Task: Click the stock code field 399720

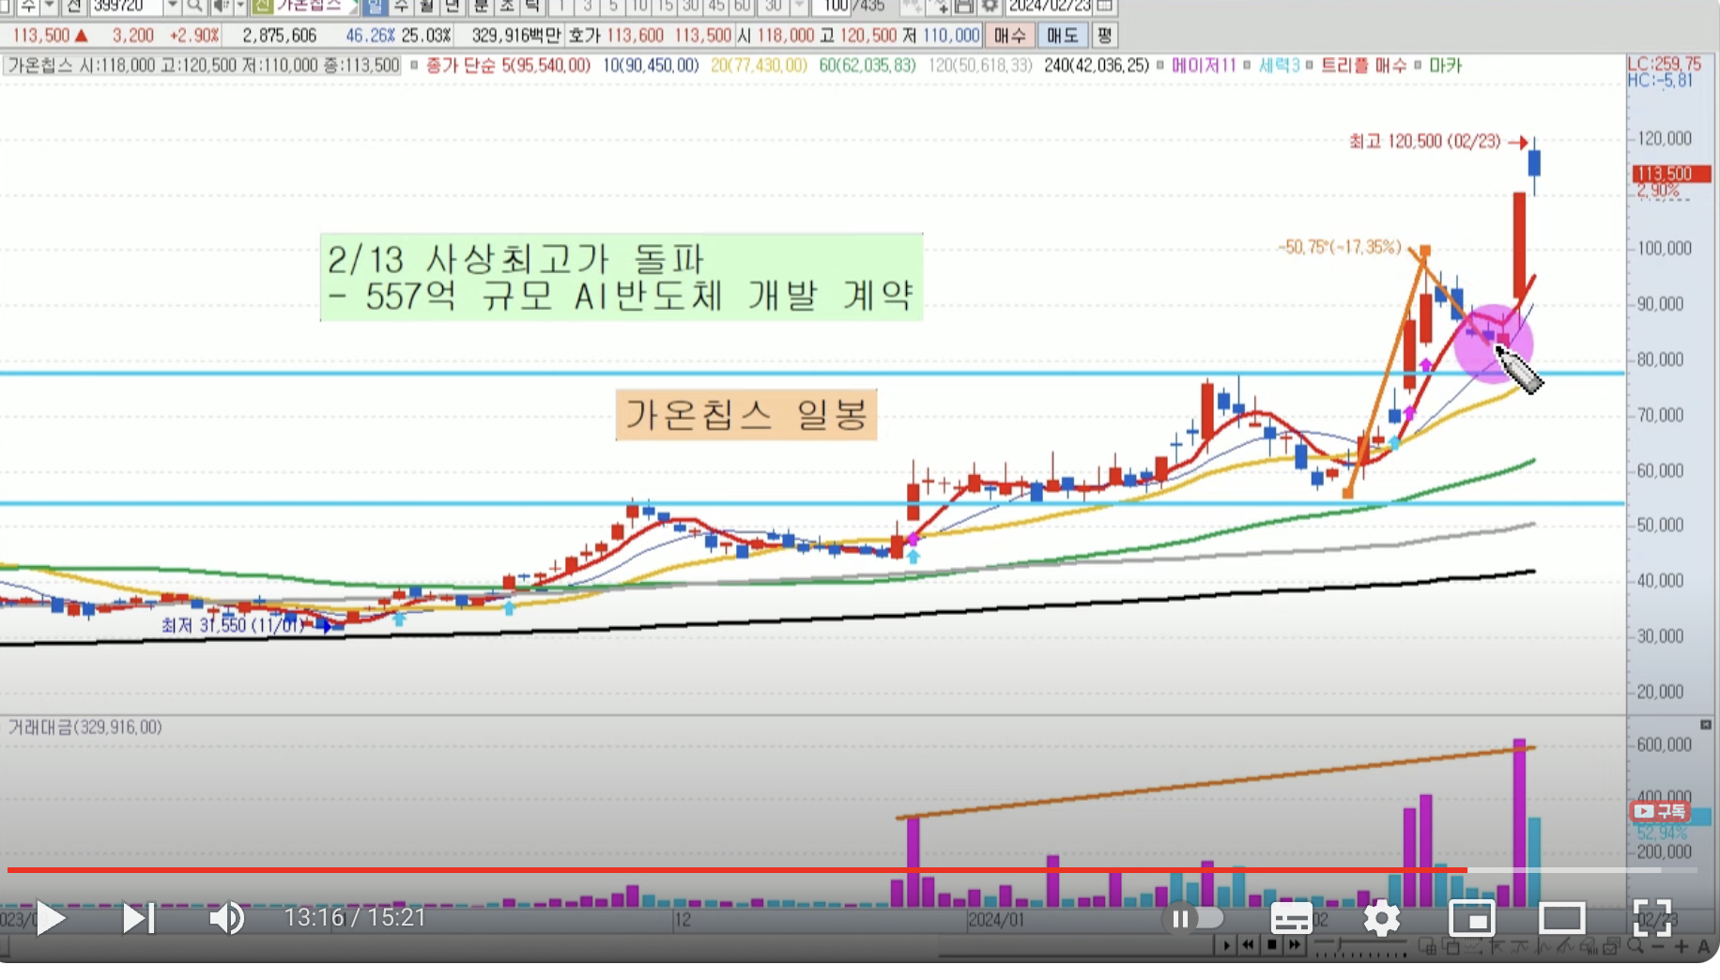Action: (x=126, y=7)
